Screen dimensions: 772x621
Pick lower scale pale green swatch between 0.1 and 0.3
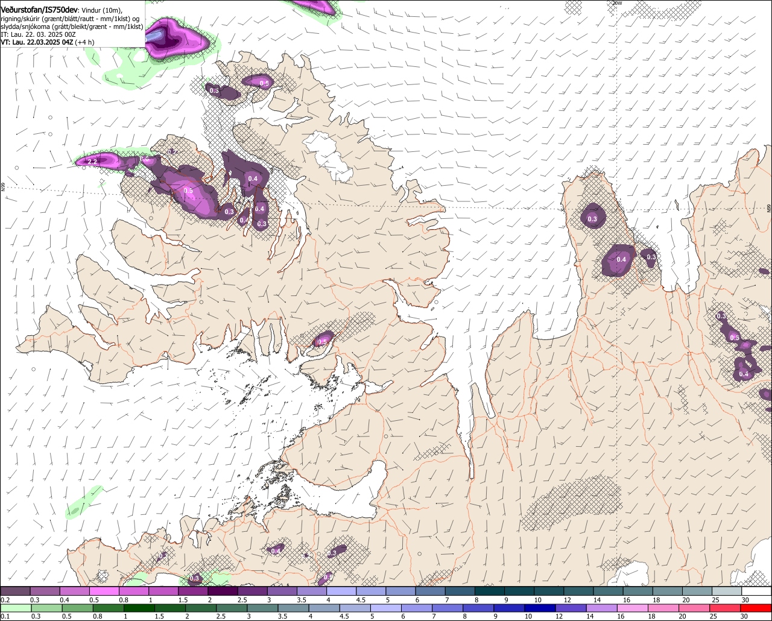16,608
